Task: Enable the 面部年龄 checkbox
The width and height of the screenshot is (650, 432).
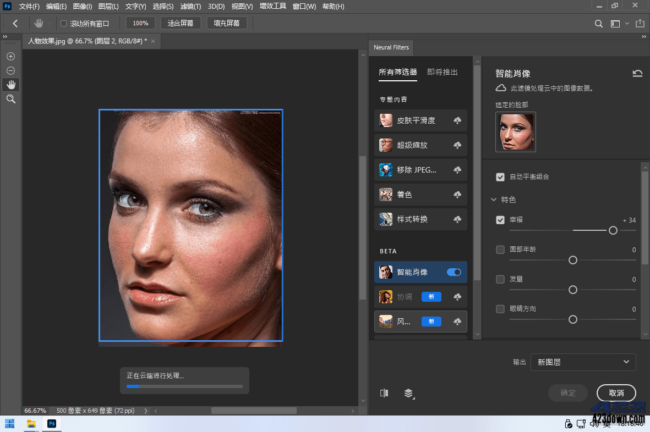Action: point(500,250)
